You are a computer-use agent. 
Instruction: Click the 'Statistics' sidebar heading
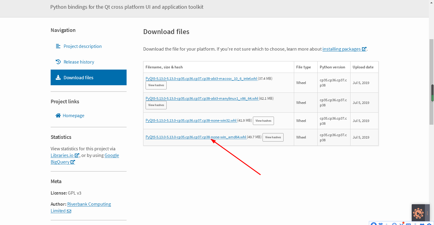[61, 137]
